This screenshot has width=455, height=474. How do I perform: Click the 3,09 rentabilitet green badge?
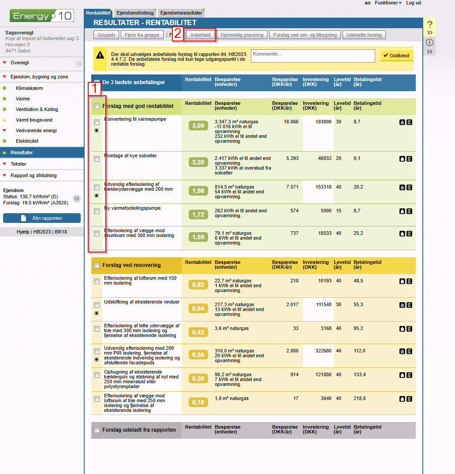198,126
